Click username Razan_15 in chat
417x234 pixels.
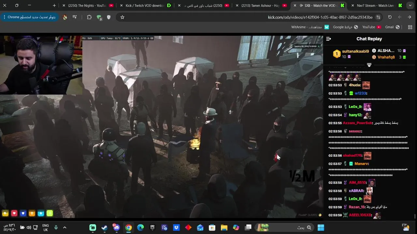tap(356, 207)
